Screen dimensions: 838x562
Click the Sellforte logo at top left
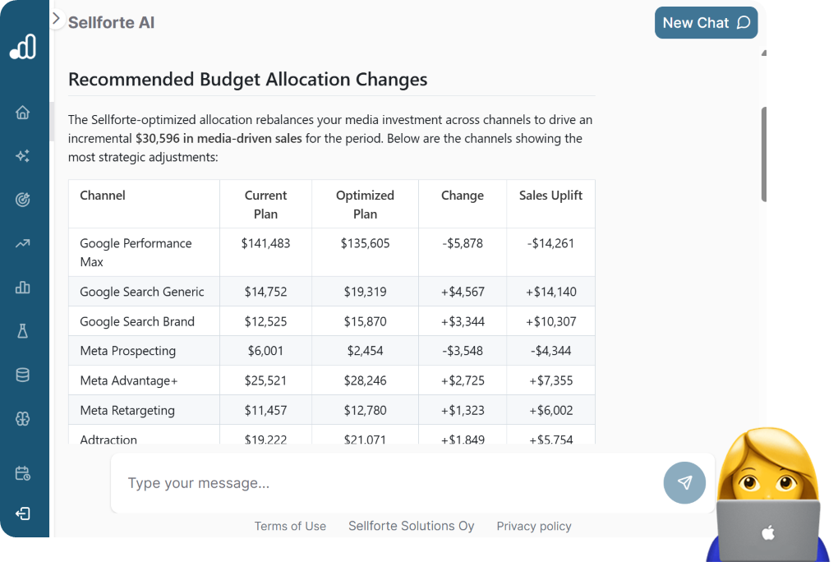[x=23, y=47]
